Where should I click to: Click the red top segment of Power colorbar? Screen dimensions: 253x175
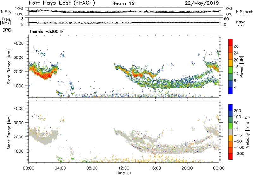coord(231,42)
